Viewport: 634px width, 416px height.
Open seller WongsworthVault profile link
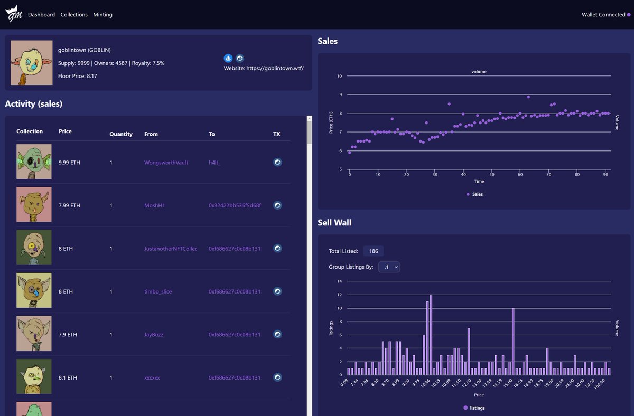166,163
